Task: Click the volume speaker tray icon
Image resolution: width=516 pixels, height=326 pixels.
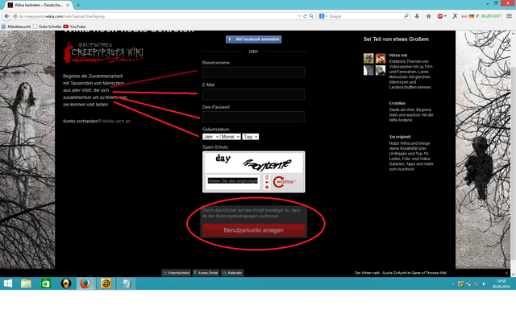Action: (x=484, y=283)
